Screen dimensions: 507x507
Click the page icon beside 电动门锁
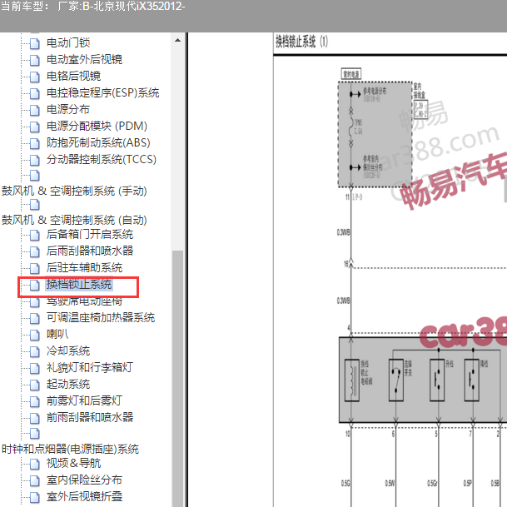pyautogui.click(x=35, y=43)
